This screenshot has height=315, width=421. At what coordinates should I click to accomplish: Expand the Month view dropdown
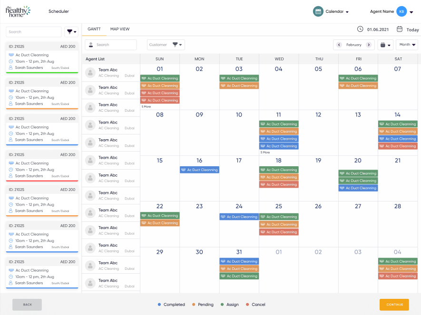(407, 45)
